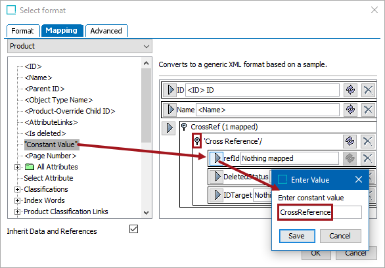Switch to the Format tab
Screen dimensions: 385x268
[23, 31]
